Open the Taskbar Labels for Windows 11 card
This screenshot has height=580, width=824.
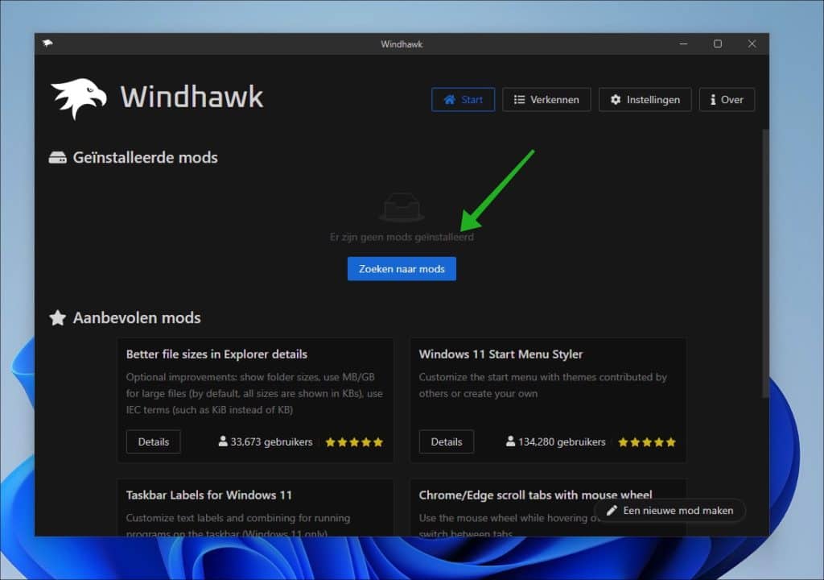(x=255, y=507)
